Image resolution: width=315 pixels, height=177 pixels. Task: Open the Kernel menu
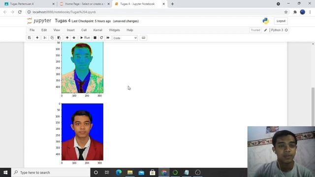coord(98,30)
